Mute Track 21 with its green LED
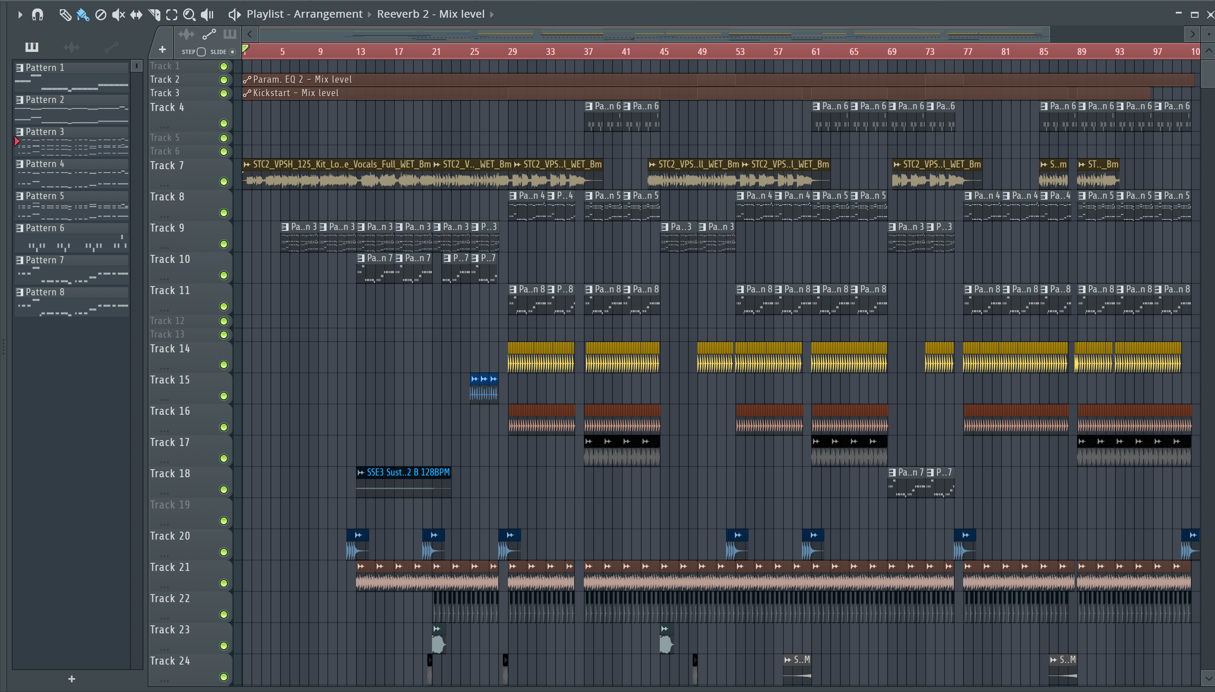 [x=223, y=583]
